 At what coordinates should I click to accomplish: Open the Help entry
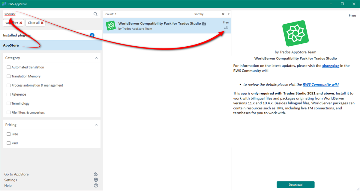pos(8,186)
